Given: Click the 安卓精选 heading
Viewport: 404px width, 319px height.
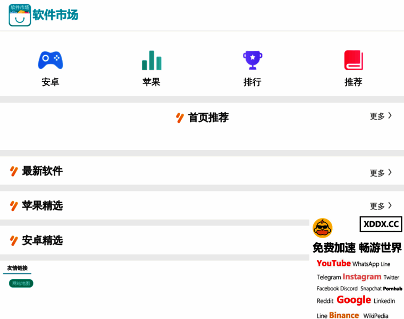Looking at the screenshot, I should (42, 240).
